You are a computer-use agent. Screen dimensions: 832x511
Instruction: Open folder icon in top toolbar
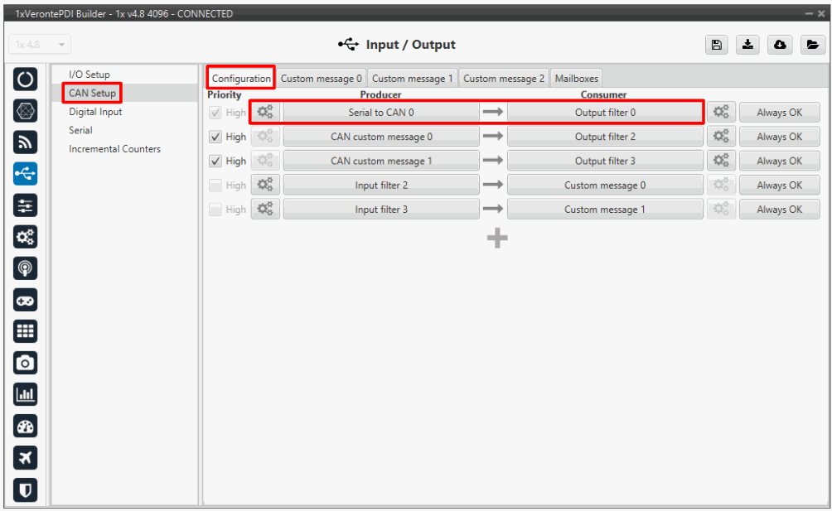click(813, 45)
